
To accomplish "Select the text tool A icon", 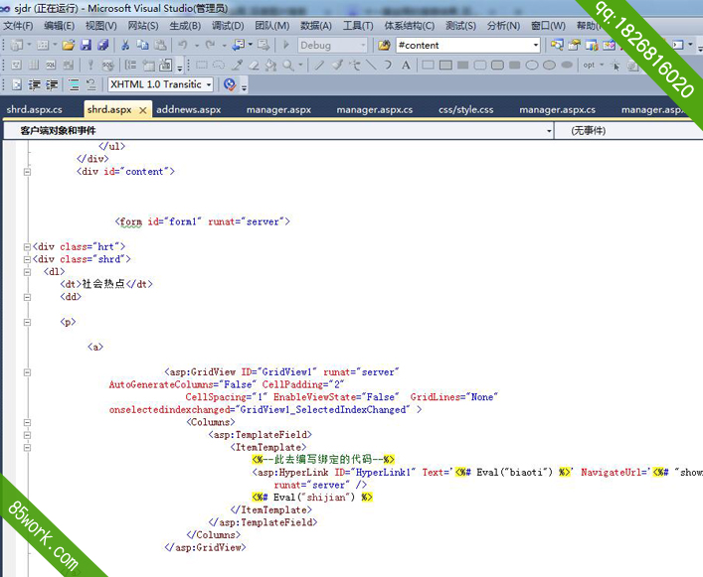I will pos(406,66).
